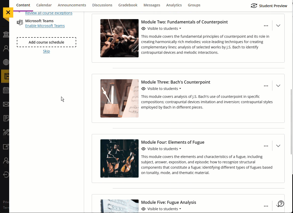Click the Microsoft Teams heading text
This screenshot has width=293, height=213.
(x=39, y=21)
